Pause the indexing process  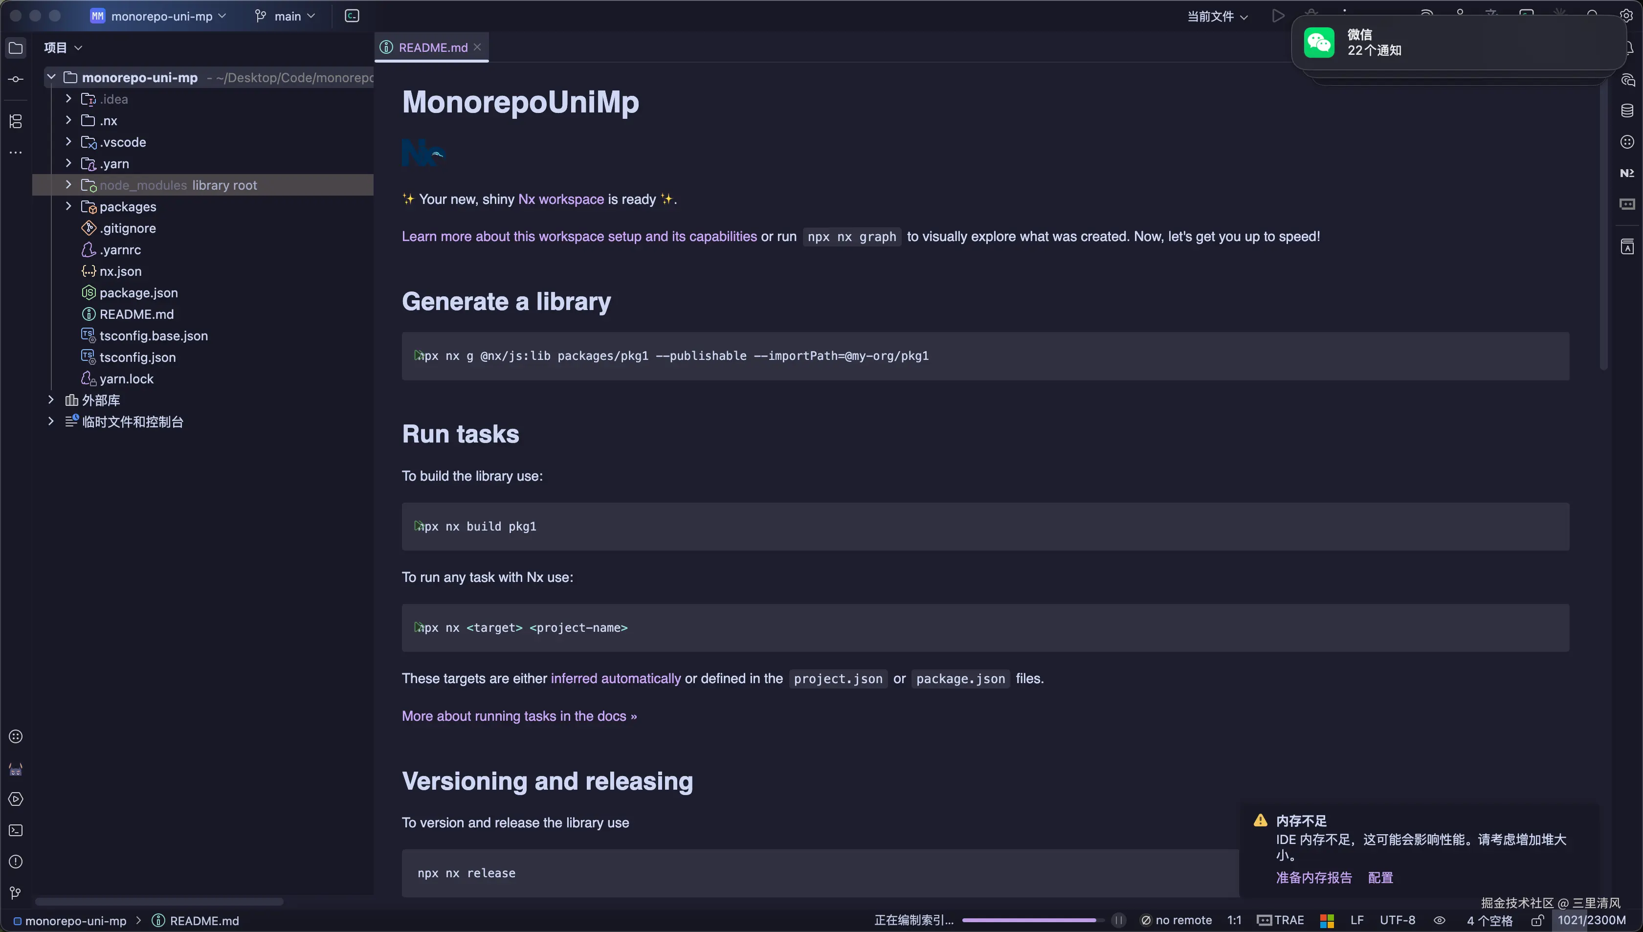click(1118, 920)
